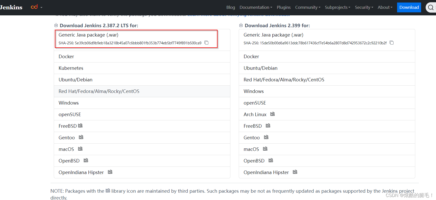Open macOS under Jenkins 2.399
Screen dimensions: 436x200
327,149
